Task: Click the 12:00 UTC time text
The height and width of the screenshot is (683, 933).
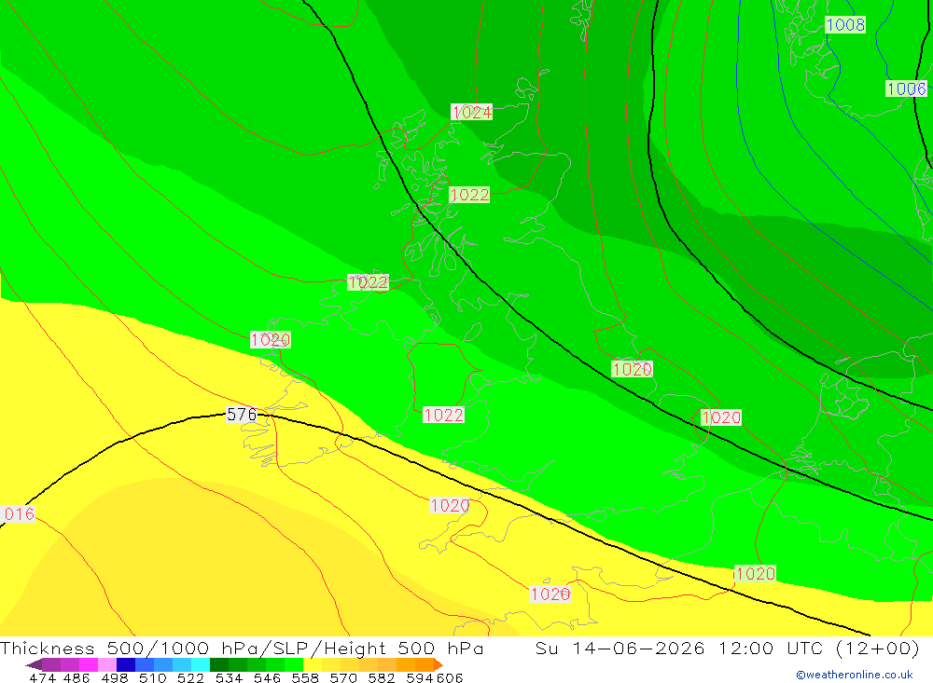Action: pos(771,648)
